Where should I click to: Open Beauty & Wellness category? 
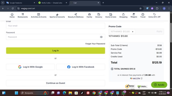pyautogui.click(x=76, y=15)
